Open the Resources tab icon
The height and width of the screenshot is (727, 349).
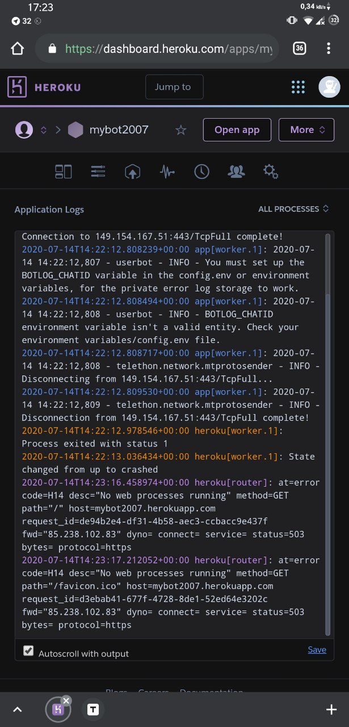click(98, 172)
